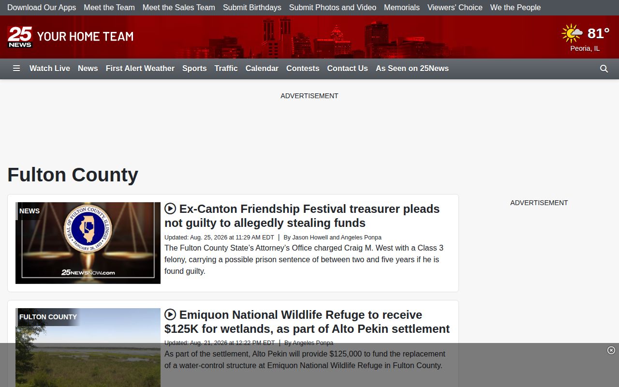The height and width of the screenshot is (387, 619).
Task: Open Contact Us page
Action: click(x=348, y=69)
